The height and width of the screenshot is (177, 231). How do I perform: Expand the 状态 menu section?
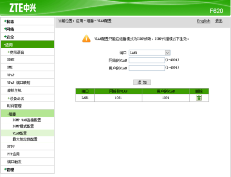[x=10, y=21]
